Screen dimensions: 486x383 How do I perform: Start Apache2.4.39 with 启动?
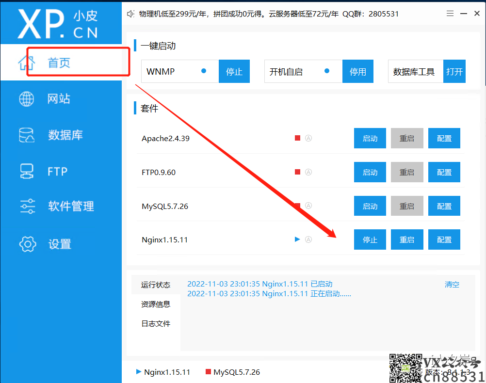pyautogui.click(x=370, y=138)
